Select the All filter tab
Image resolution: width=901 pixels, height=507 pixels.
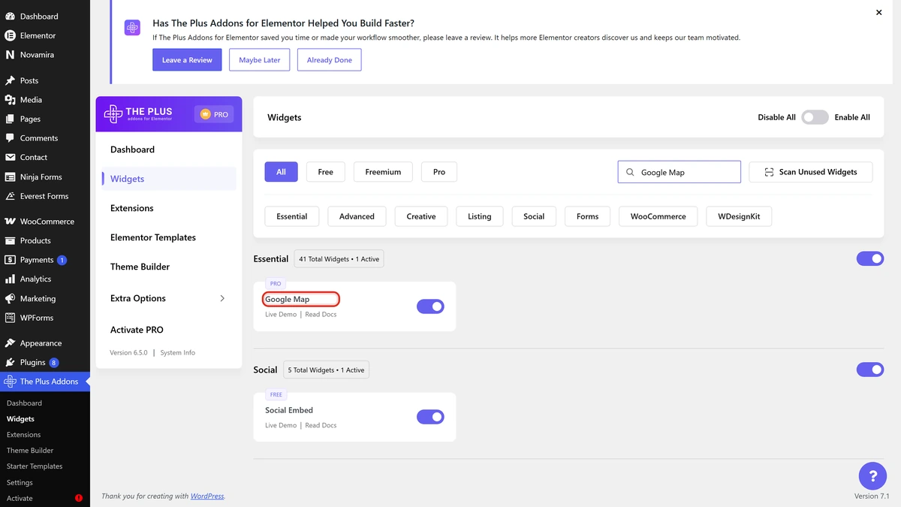coord(281,172)
